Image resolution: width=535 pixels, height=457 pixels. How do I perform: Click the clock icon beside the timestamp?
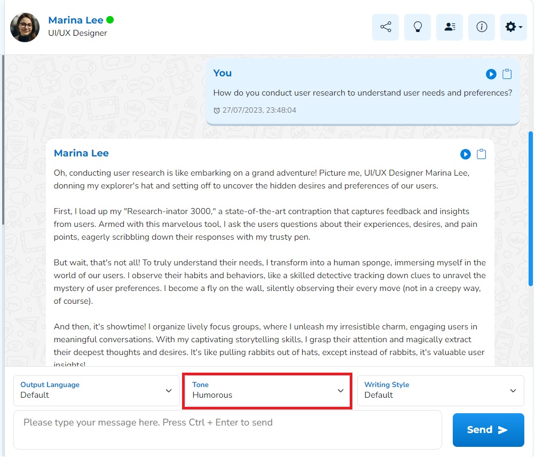(217, 111)
